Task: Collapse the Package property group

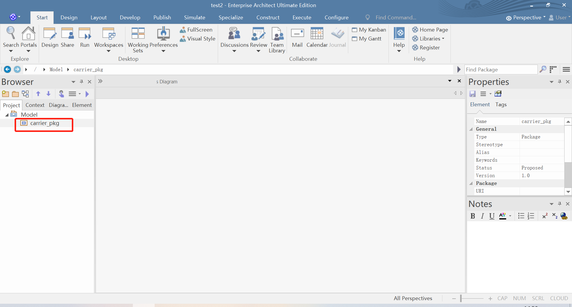Action: 471,183
